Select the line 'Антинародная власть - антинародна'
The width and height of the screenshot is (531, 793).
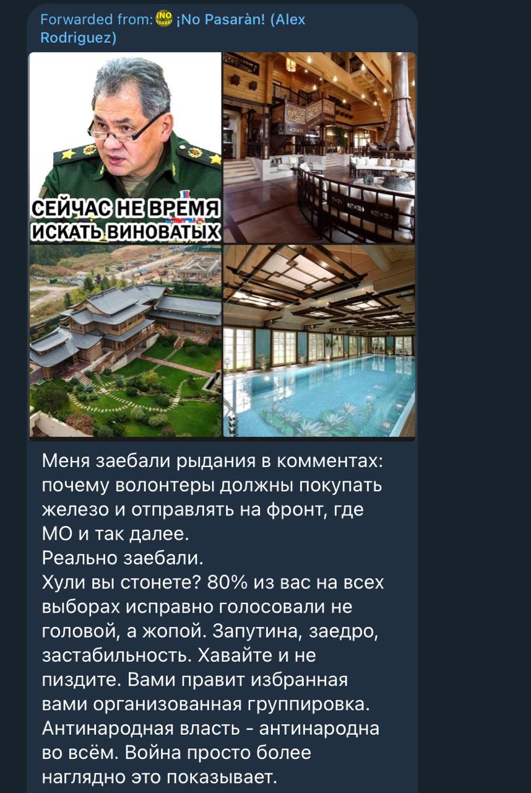pos(210,729)
